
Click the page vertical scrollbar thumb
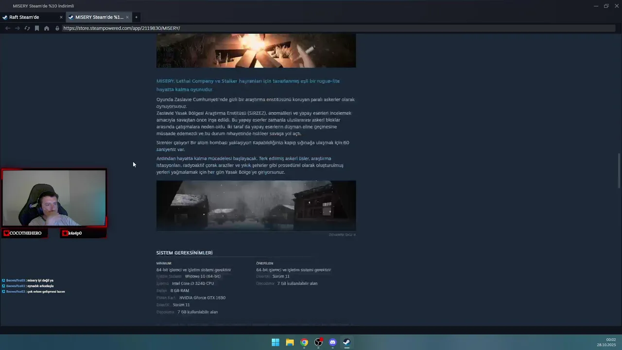(x=619, y=171)
